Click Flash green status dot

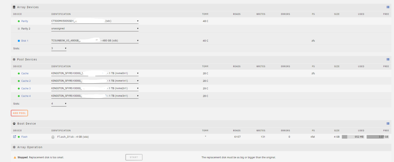pyautogui.click(x=19, y=137)
